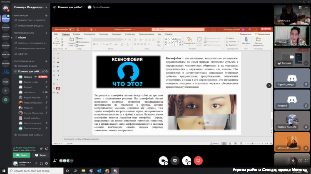This screenshot has height=174, width=311.
Task: Collapse the ИНФОРМАЦИЯ category
Action: click(21, 15)
